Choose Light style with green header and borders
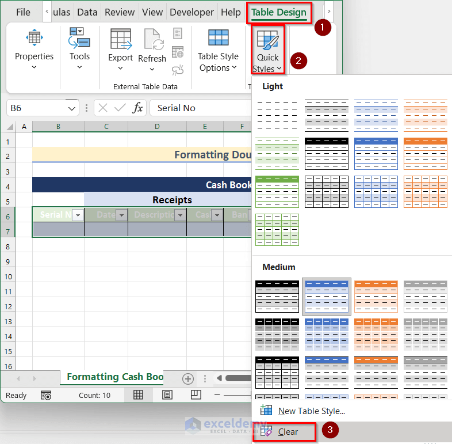 pos(277,192)
